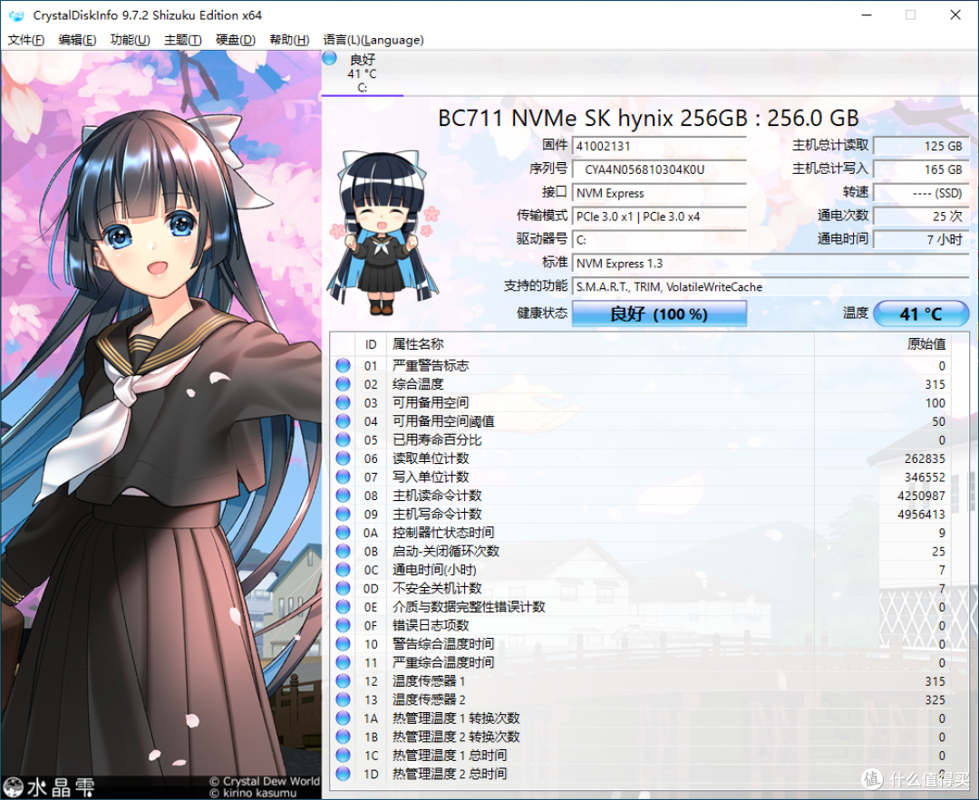979x800 pixels.
Task: Click status orb for 0A 控制器忙状态时间
Action: coord(343,533)
